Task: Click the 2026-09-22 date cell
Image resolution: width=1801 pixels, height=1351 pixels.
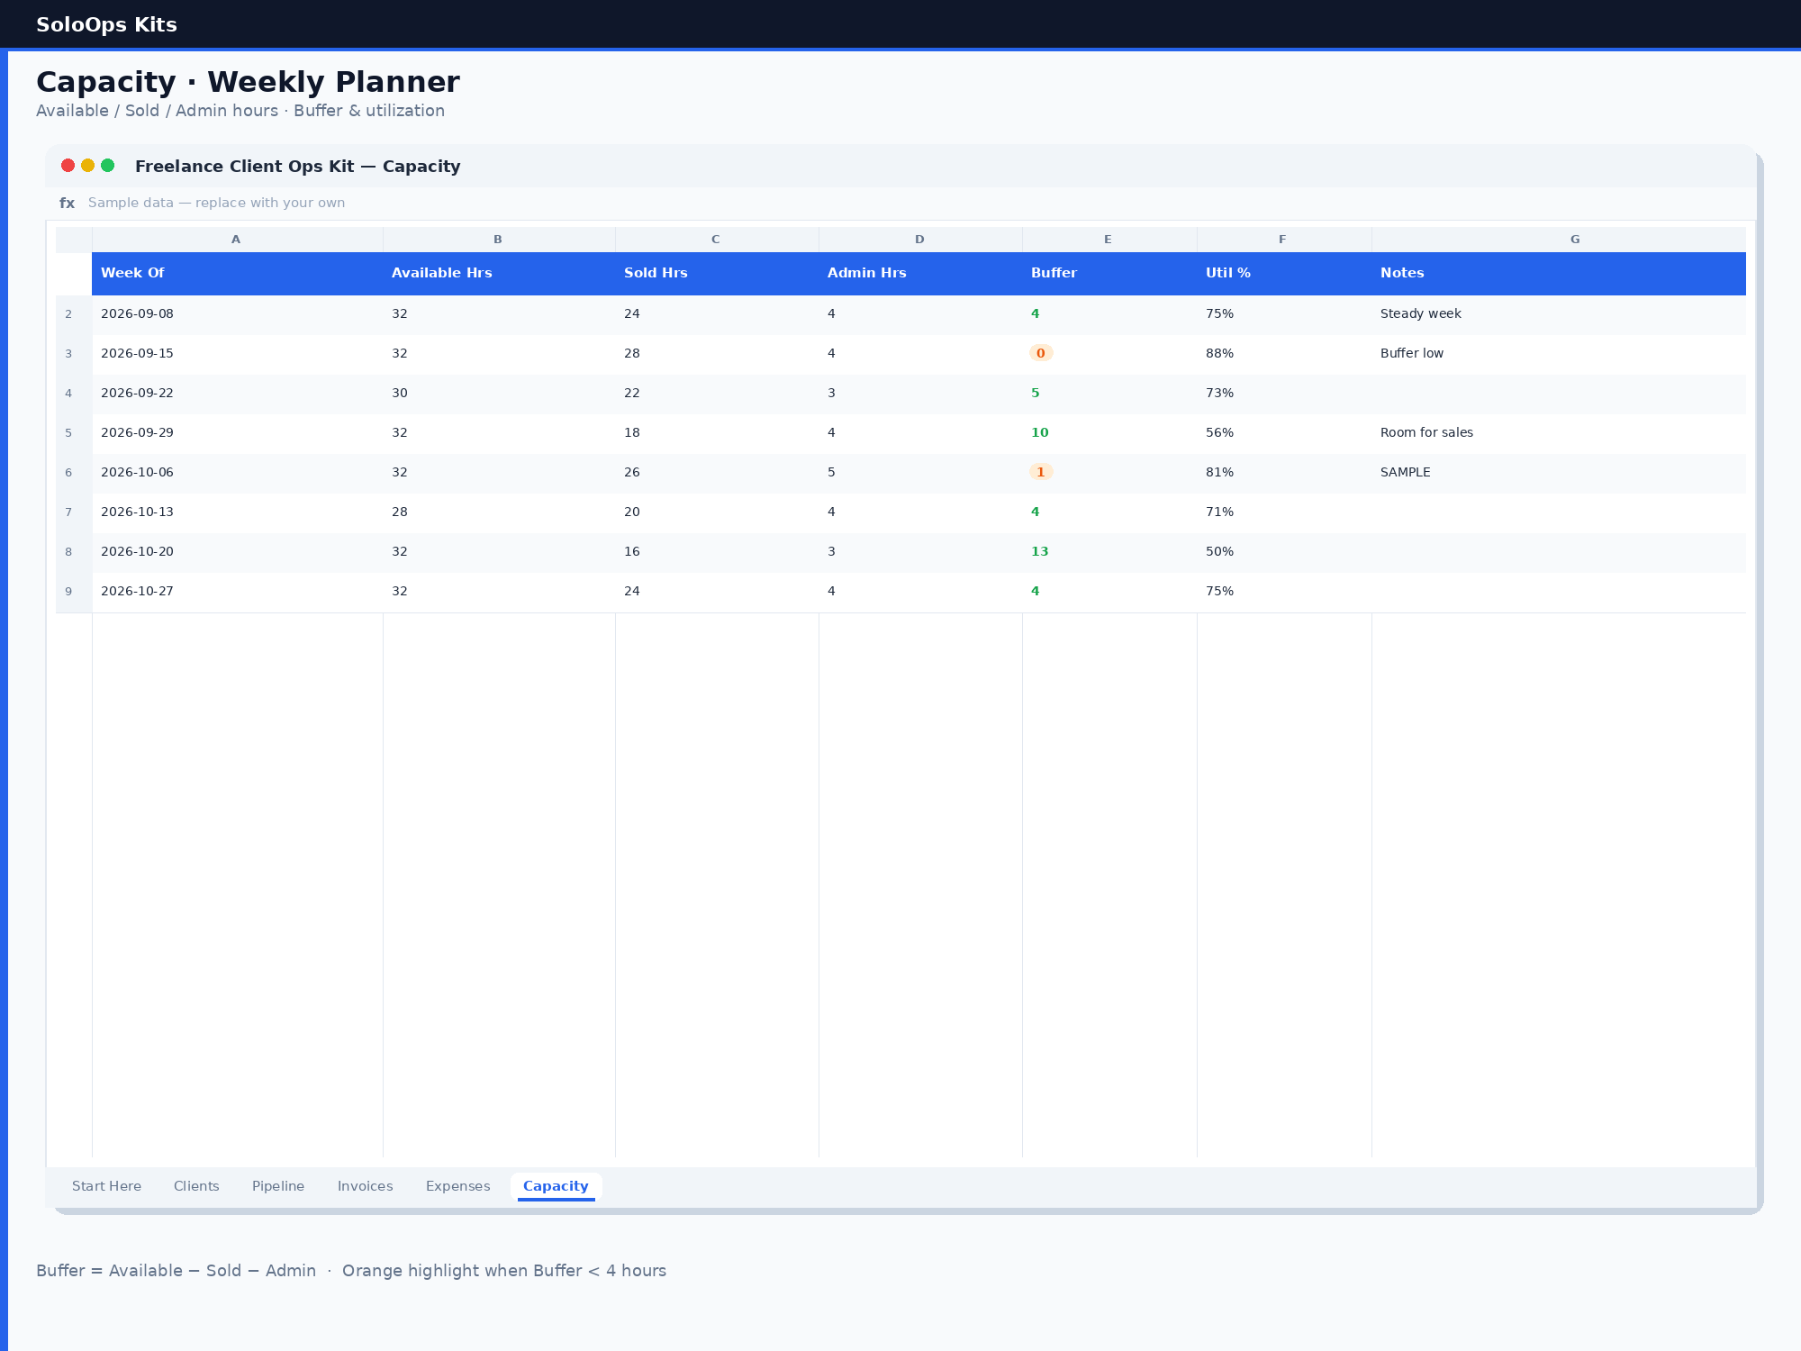Action: point(237,394)
